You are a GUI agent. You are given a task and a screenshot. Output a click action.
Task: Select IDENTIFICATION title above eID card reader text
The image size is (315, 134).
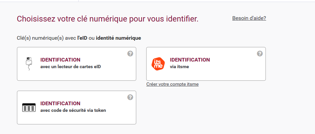(x=60, y=60)
